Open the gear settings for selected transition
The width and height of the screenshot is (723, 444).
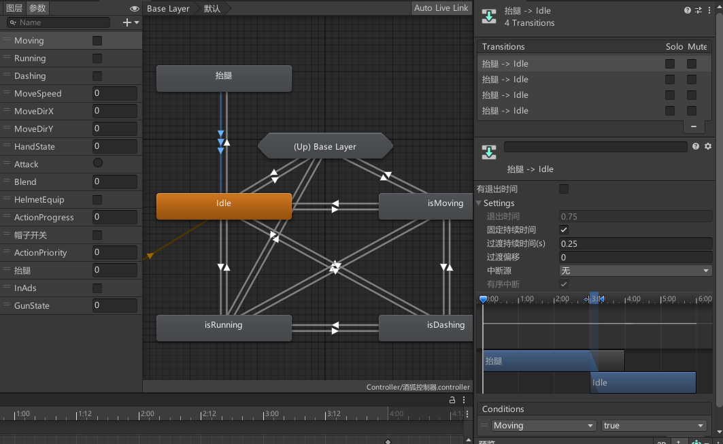point(708,146)
